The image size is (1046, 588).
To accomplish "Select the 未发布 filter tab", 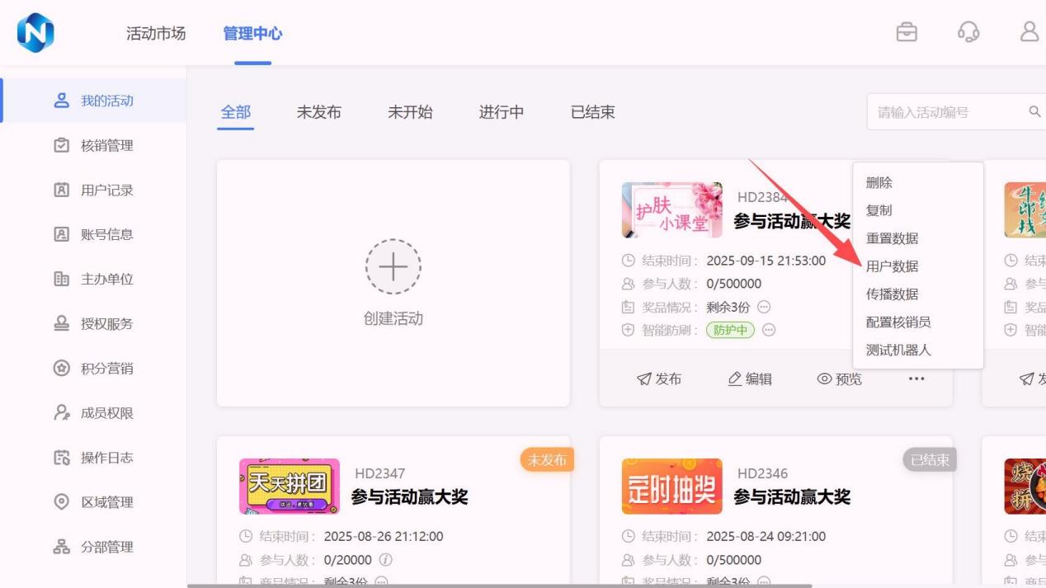I will pos(319,112).
